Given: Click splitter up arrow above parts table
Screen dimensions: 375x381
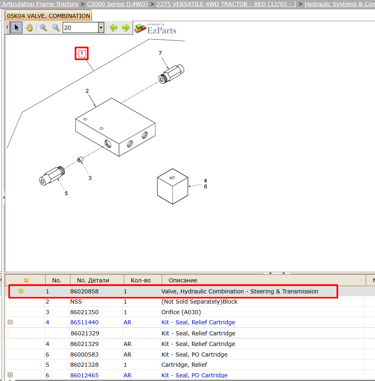Looking at the screenshot, I should click(x=270, y=273).
